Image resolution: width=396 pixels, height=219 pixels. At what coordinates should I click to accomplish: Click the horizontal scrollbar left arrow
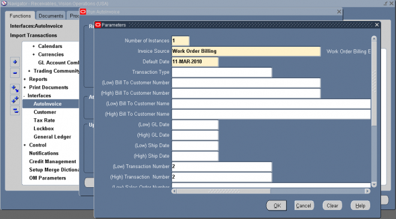(x=174, y=191)
